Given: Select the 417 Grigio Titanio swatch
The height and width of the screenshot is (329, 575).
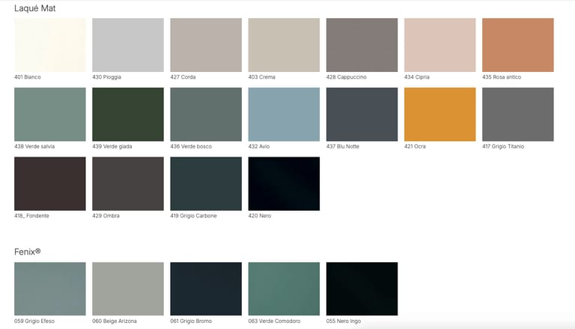Looking at the screenshot, I should click(517, 115).
